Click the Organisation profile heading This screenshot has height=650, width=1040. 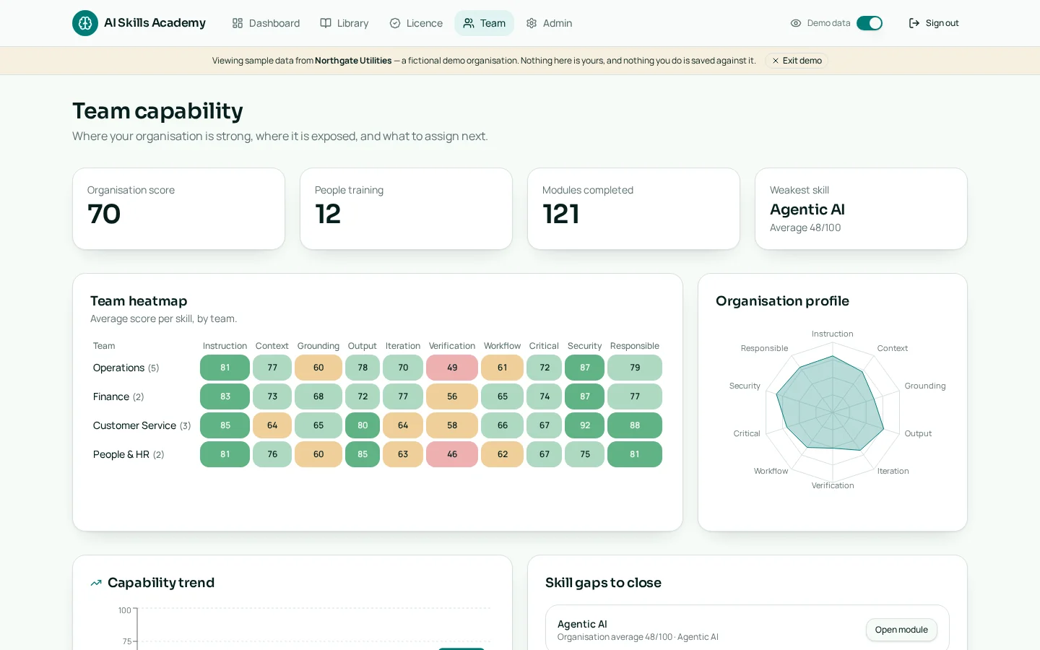[x=782, y=301]
